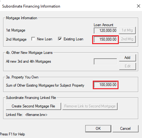
Task: Add a new 3rd or 4th mortgage
Action: (x=128, y=58)
